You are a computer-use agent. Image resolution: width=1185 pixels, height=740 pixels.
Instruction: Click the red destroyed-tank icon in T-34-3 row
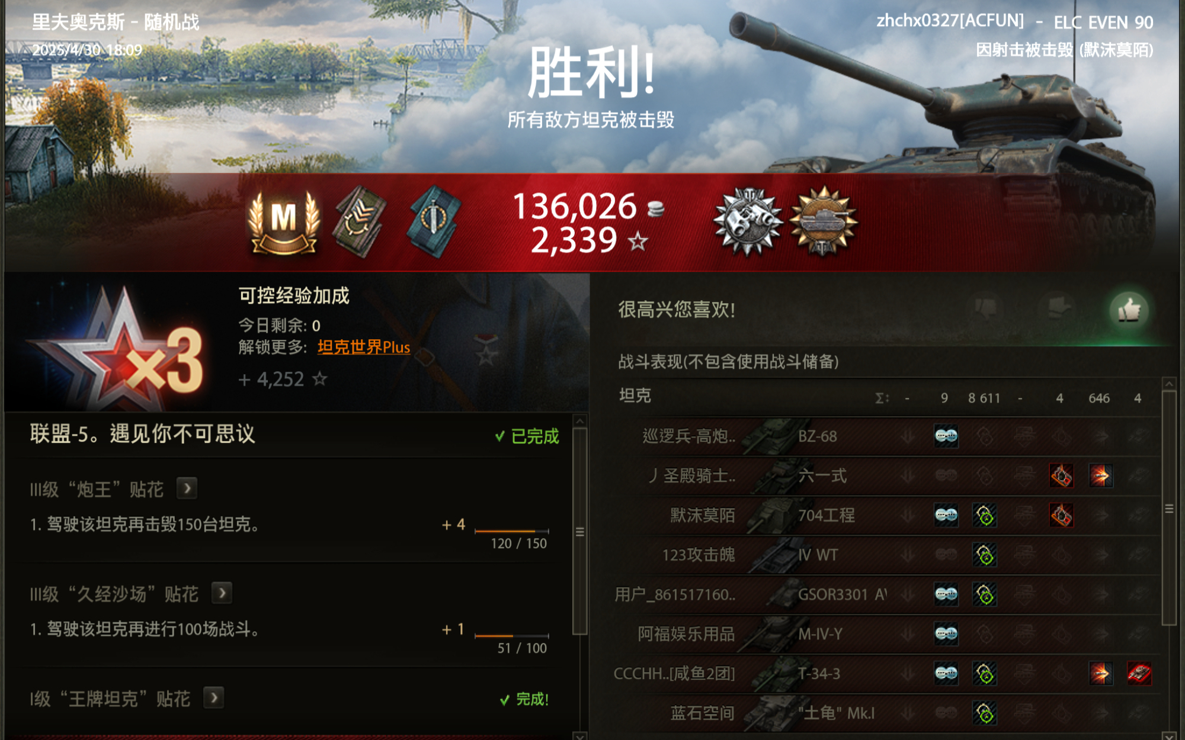click(1139, 674)
